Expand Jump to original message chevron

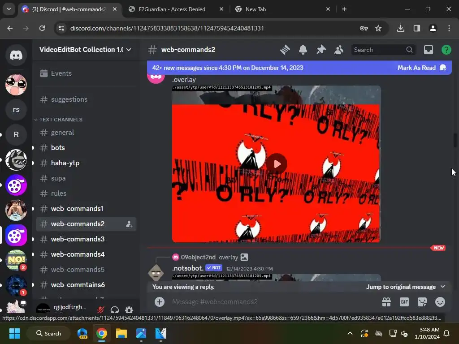pyautogui.click(x=443, y=287)
